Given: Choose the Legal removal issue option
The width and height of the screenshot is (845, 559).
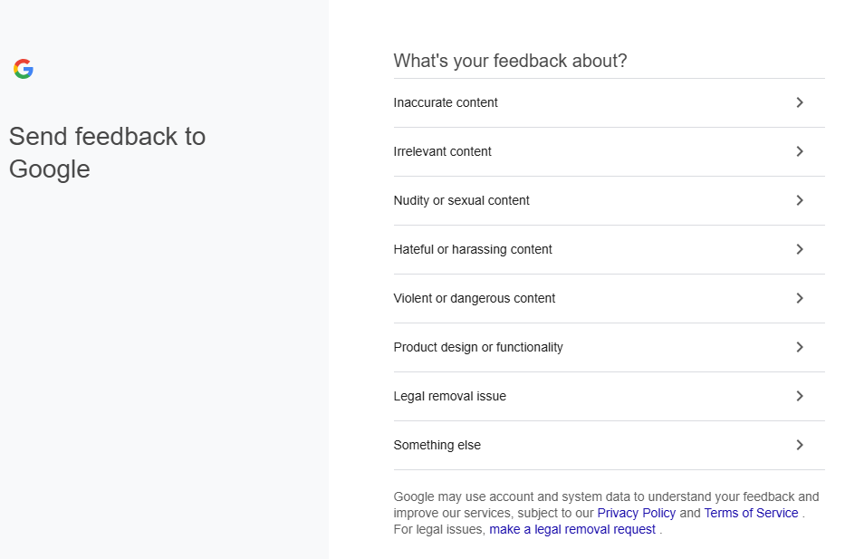Looking at the screenshot, I should [449, 396].
